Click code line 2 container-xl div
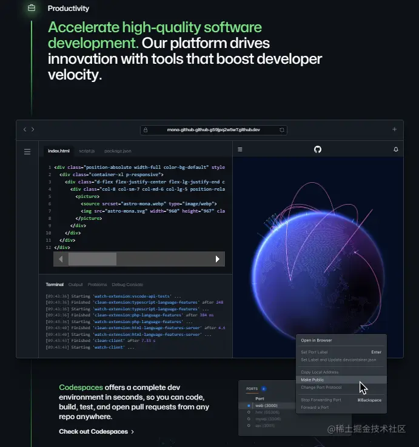Viewport: 419px width, 447px height. coord(112,174)
